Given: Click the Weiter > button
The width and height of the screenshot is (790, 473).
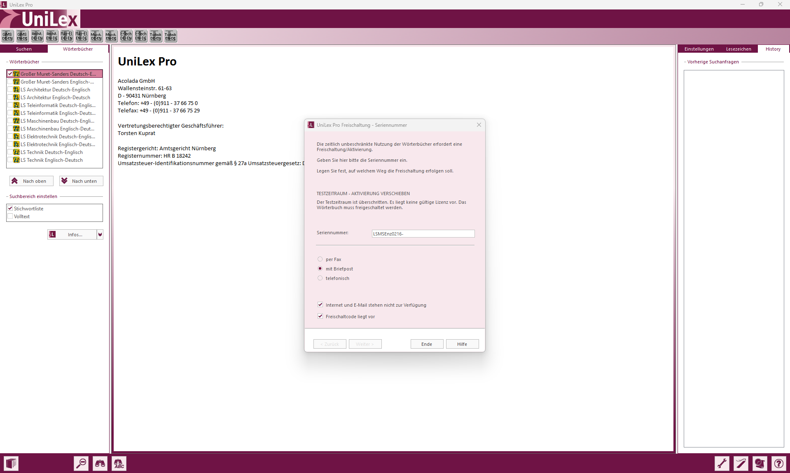Looking at the screenshot, I should click(365, 344).
